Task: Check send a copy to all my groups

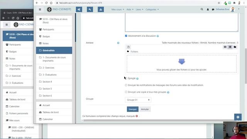Action: [x=126, y=92]
